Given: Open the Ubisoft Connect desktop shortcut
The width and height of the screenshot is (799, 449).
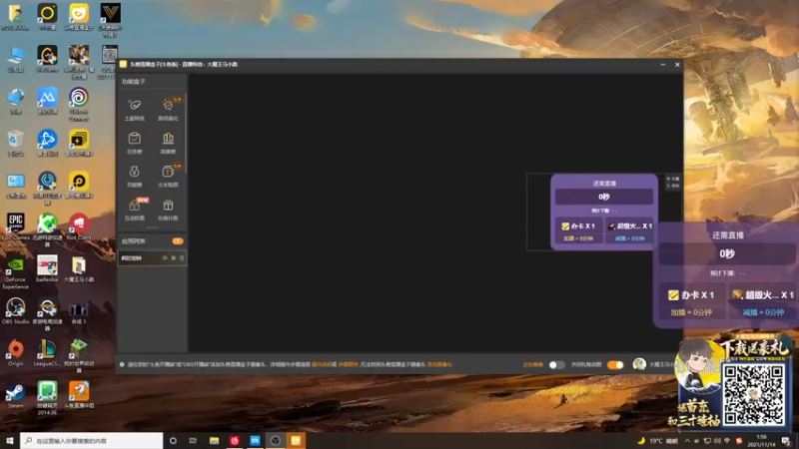Looking at the screenshot, I should 79,104.
